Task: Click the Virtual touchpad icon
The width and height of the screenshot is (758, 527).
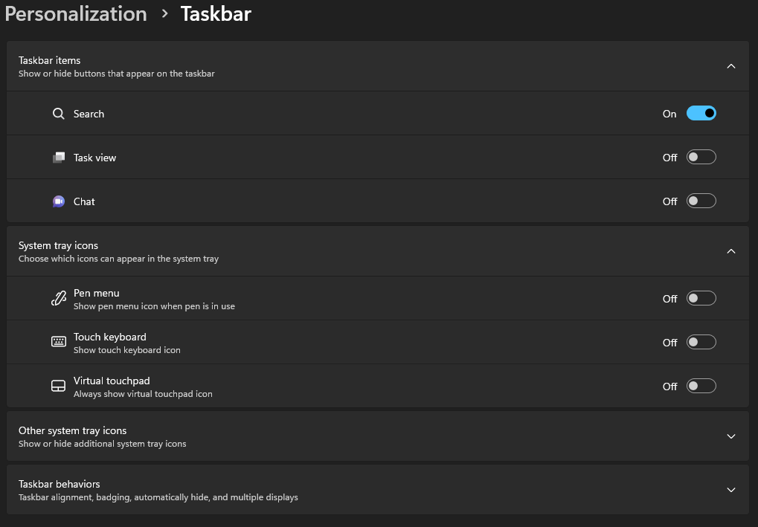Action: pos(58,386)
